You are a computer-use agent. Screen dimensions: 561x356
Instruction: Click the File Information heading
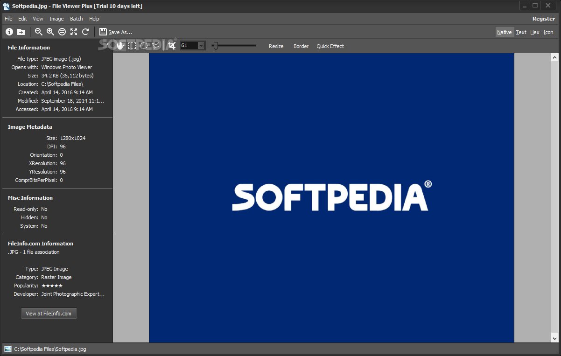(x=29, y=48)
